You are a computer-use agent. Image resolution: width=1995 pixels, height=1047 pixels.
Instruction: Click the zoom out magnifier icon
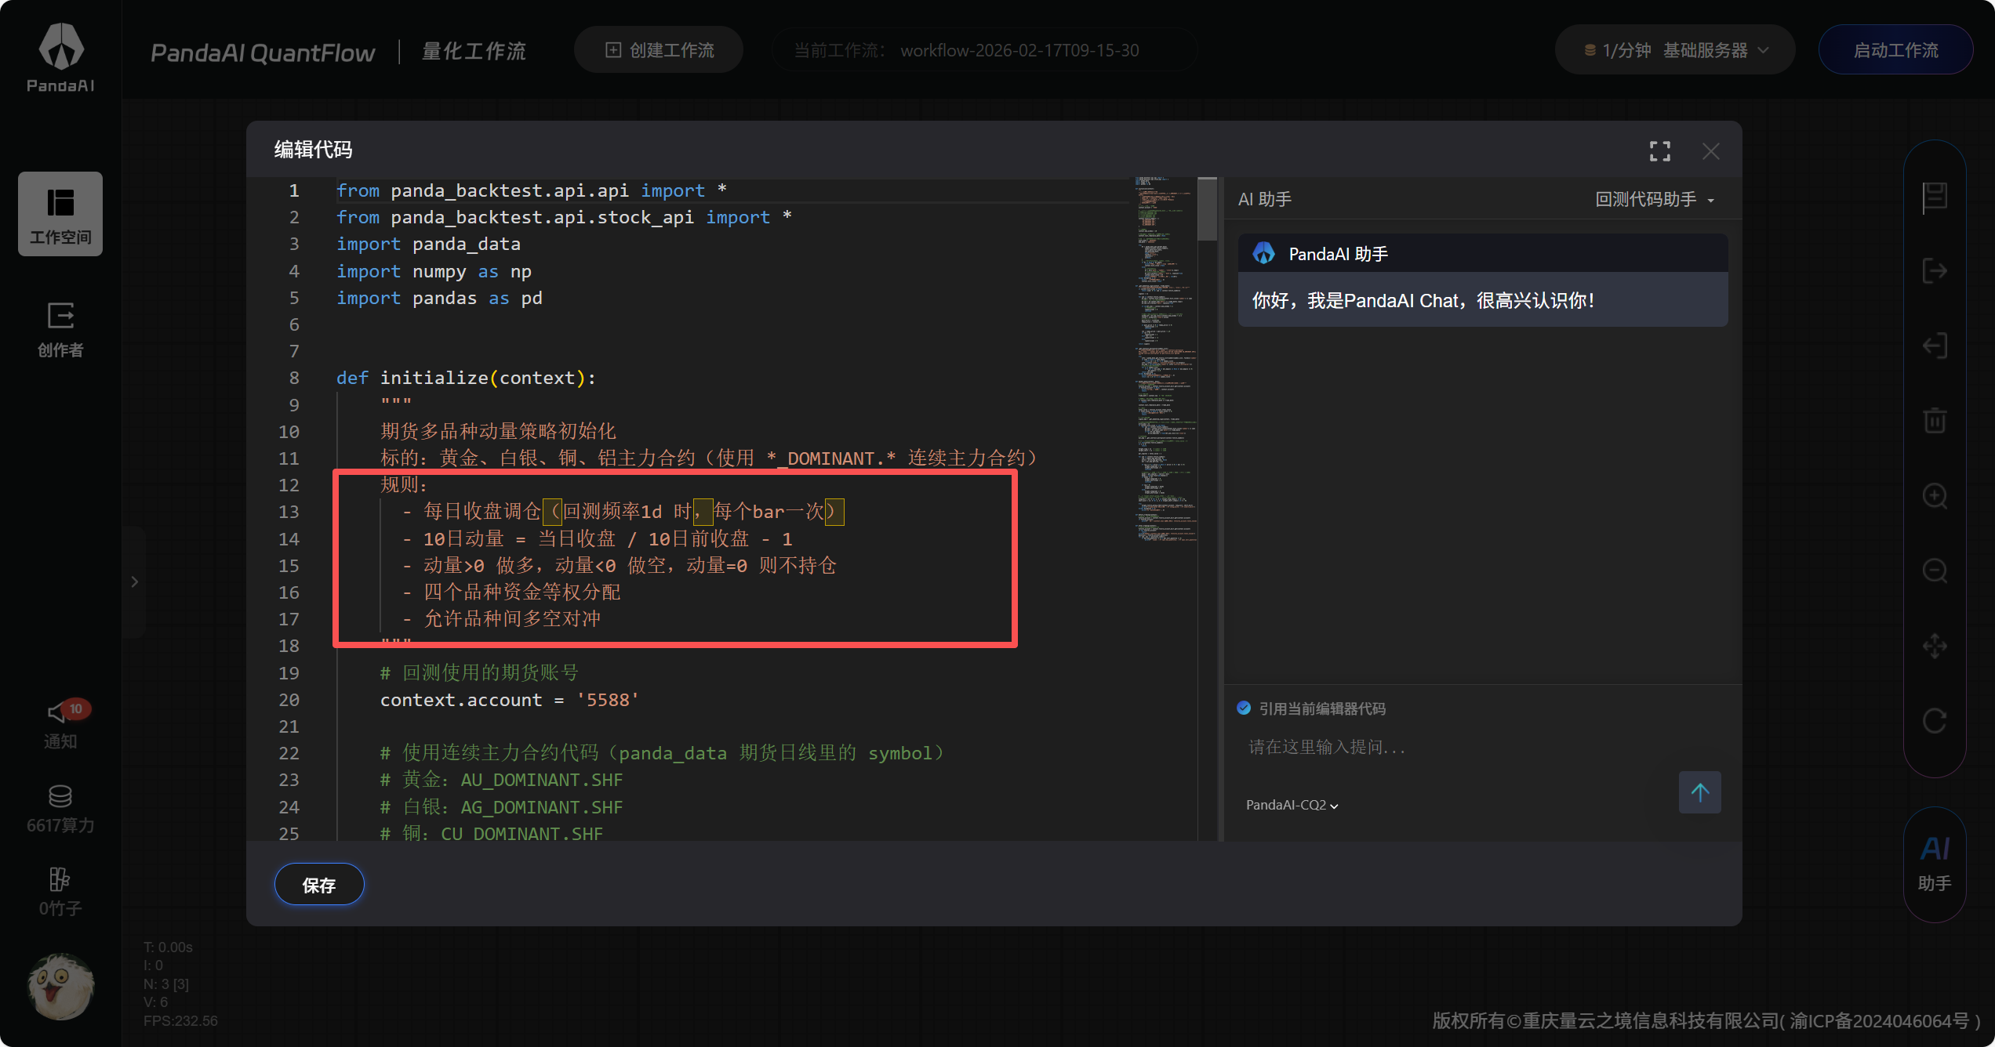[x=1935, y=571]
